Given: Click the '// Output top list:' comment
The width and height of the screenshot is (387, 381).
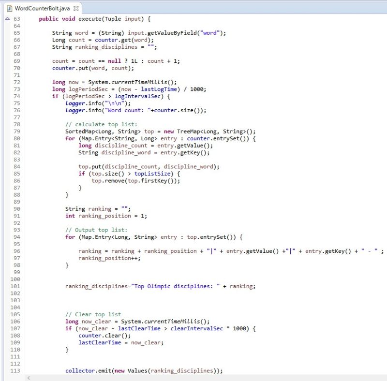Looking at the screenshot, I should click(x=96, y=230).
